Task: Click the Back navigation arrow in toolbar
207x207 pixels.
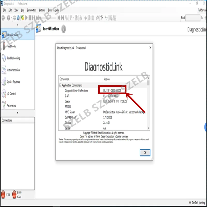Action: [3, 18]
